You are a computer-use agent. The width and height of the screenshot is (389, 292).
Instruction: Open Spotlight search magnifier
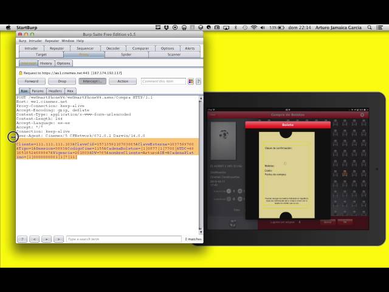[x=370, y=27]
